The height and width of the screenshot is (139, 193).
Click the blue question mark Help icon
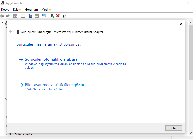pyautogui.click(x=31, y=16)
